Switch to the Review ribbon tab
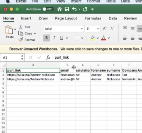This screenshot has width=142, height=133. pos(131,18)
